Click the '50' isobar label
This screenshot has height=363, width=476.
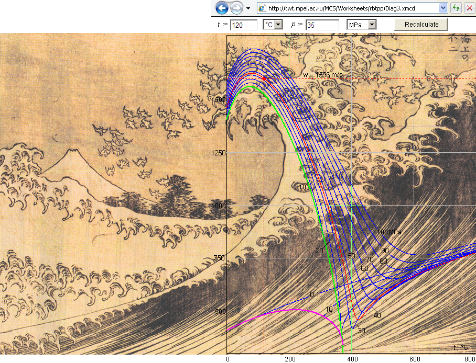(x=351, y=256)
